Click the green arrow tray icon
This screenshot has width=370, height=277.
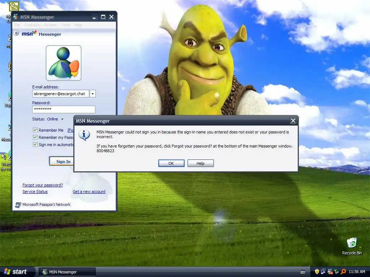click(x=336, y=272)
